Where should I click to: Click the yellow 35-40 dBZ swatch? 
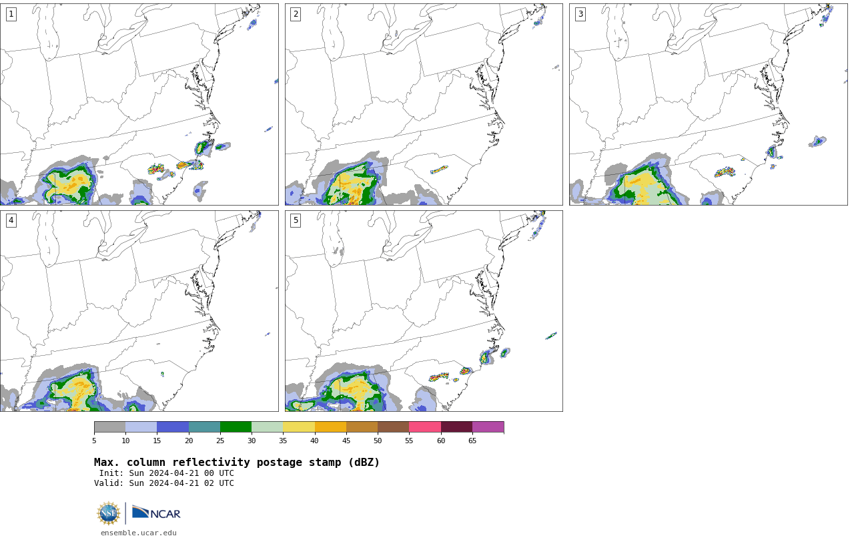pyautogui.click(x=299, y=427)
